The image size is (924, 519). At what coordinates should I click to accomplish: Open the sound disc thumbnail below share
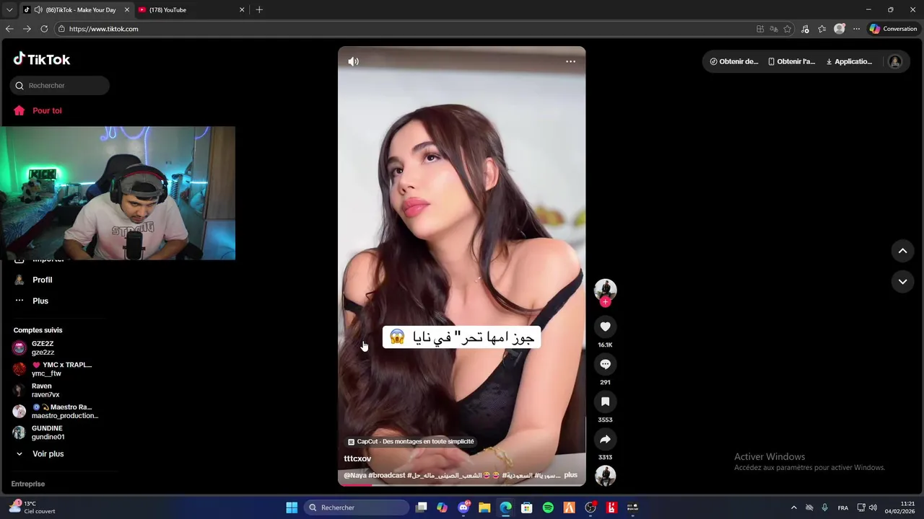click(x=605, y=476)
